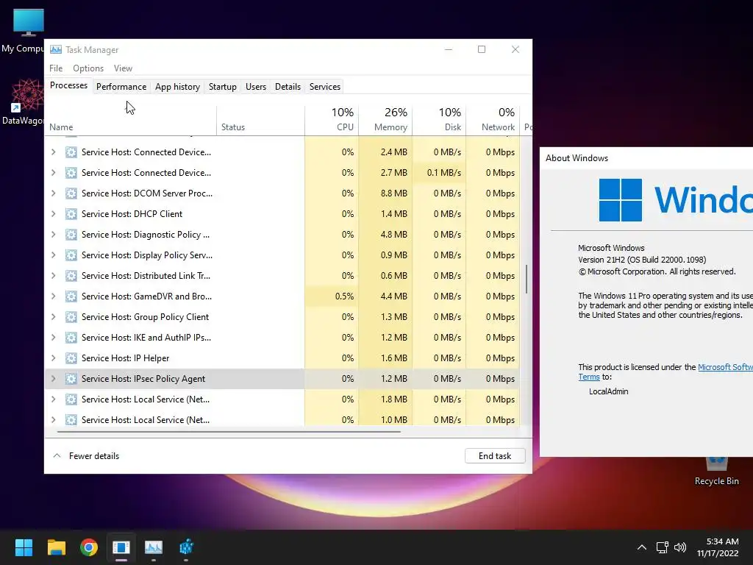Click the horizontal scrollbar in Task Manager
The image size is (753, 565).
[229, 431]
